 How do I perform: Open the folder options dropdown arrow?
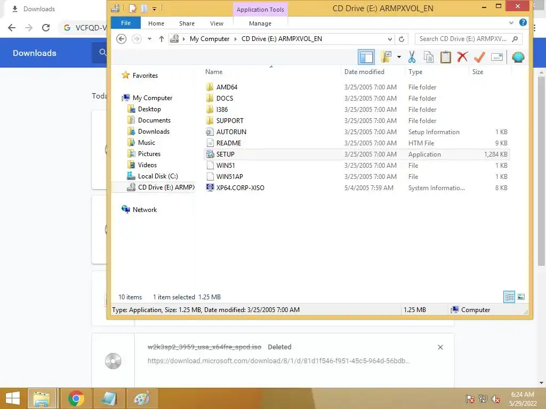tap(399, 57)
